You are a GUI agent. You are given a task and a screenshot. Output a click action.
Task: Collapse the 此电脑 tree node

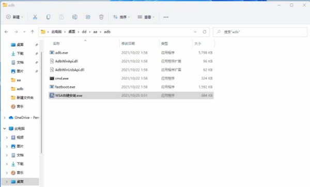tap(5, 129)
